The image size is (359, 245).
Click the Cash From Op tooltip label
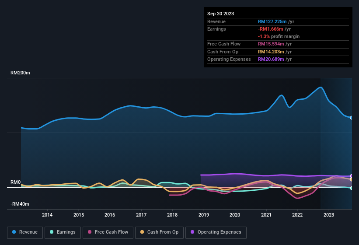[x=223, y=52]
